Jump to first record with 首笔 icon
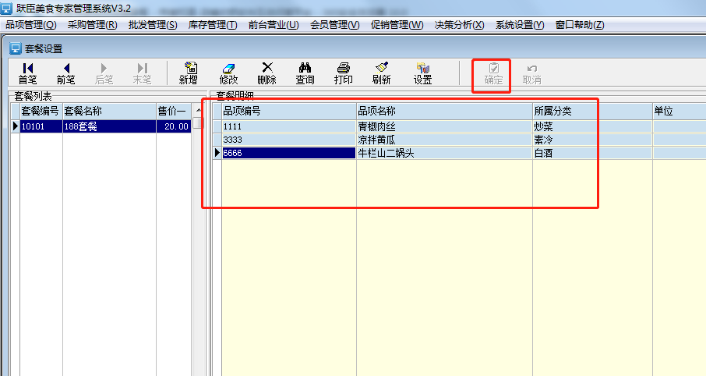 pyautogui.click(x=27, y=73)
